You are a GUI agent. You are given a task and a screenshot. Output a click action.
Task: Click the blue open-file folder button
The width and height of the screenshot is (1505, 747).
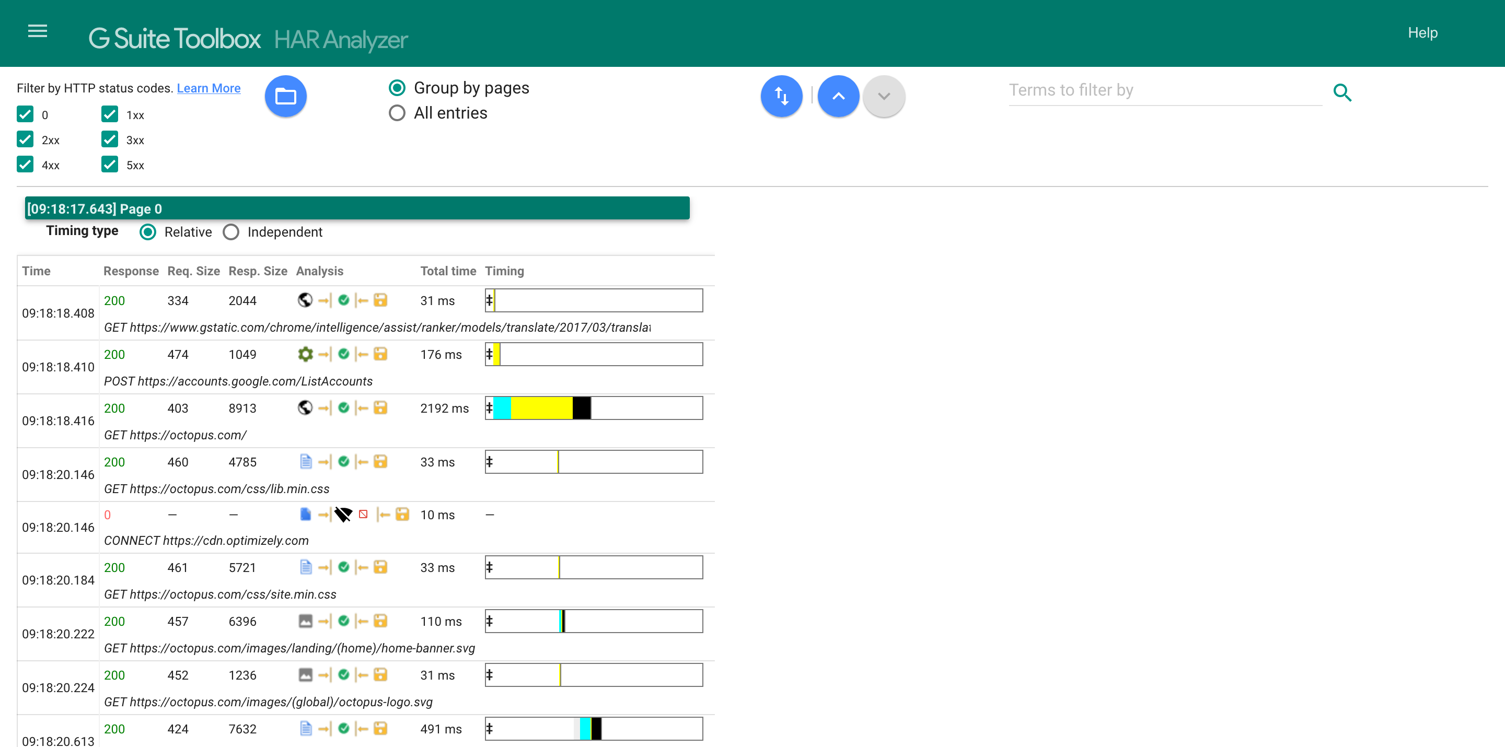285,96
